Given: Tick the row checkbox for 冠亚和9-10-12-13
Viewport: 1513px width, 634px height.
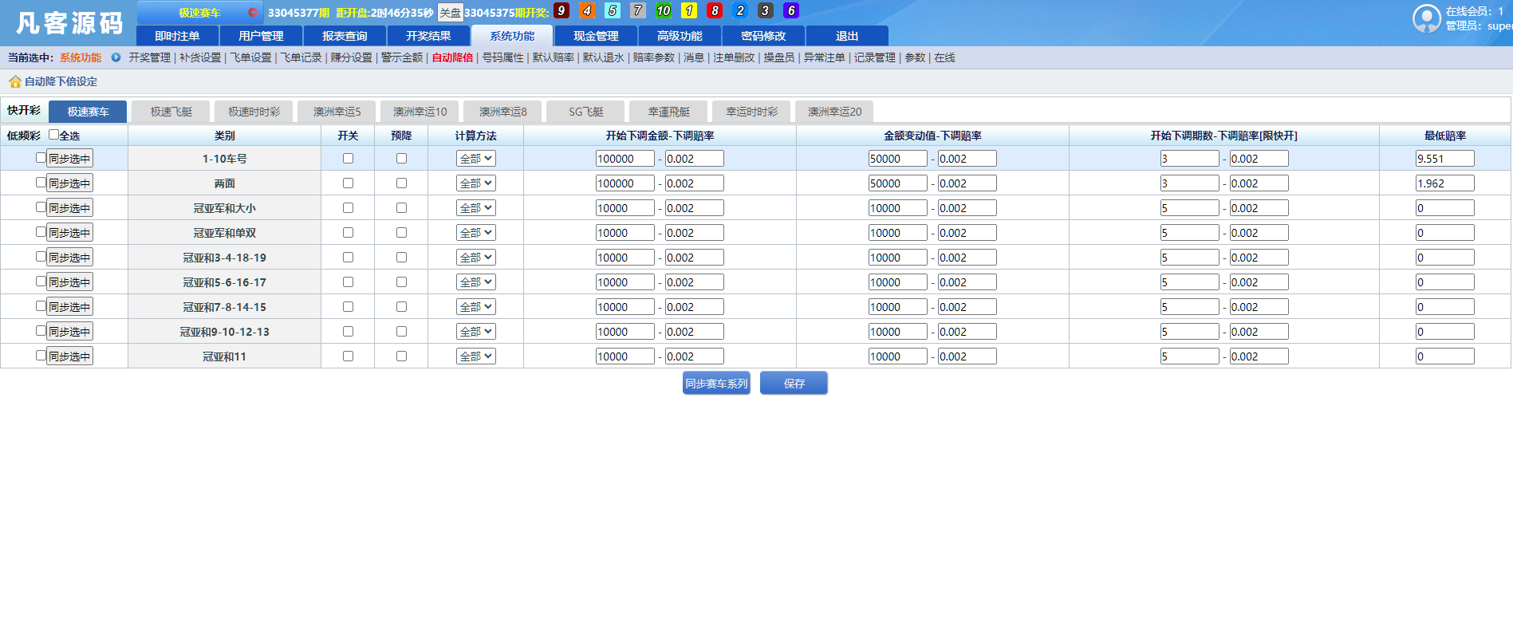Looking at the screenshot, I should coord(41,331).
